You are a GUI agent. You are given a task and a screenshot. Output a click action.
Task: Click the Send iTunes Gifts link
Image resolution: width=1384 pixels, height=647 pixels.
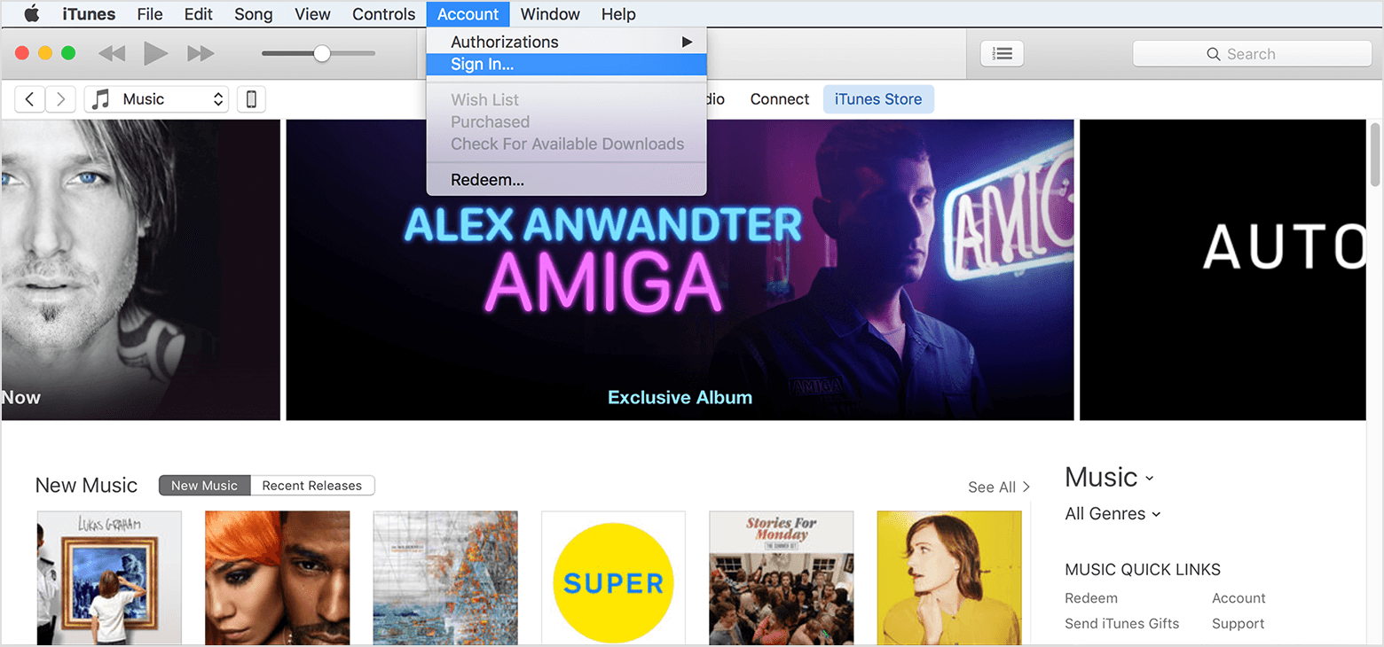(1122, 624)
